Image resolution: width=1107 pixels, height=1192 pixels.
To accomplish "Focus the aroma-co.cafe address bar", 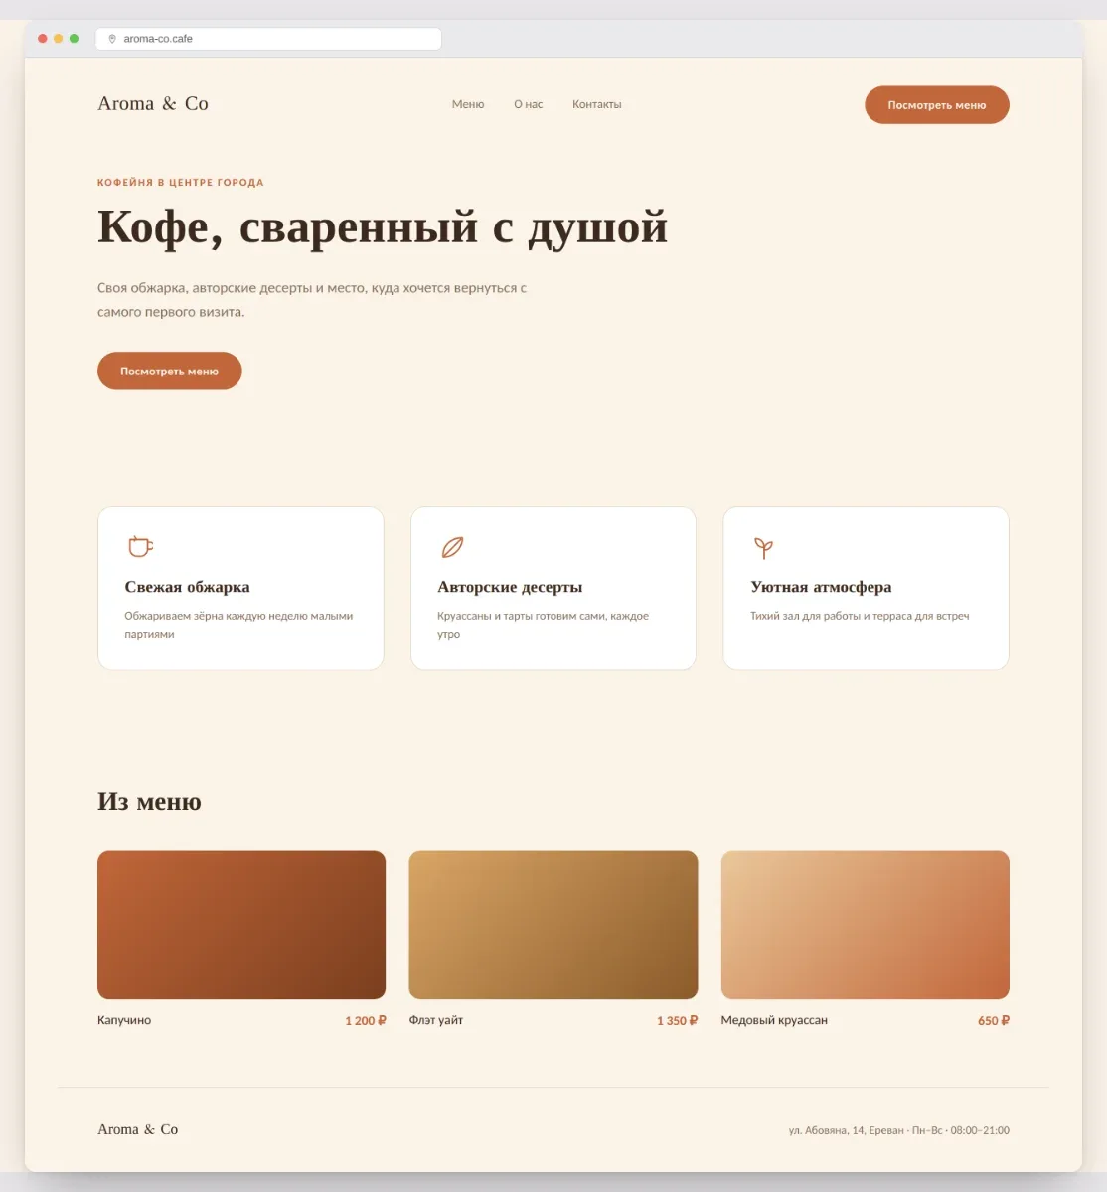I will coord(268,39).
